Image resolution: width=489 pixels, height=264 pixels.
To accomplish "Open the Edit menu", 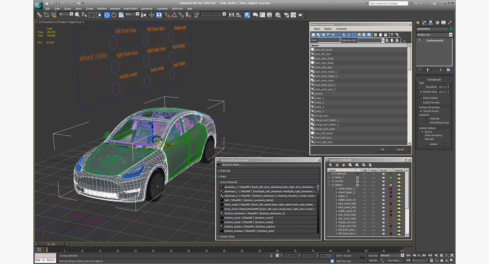I will click(x=48, y=9).
